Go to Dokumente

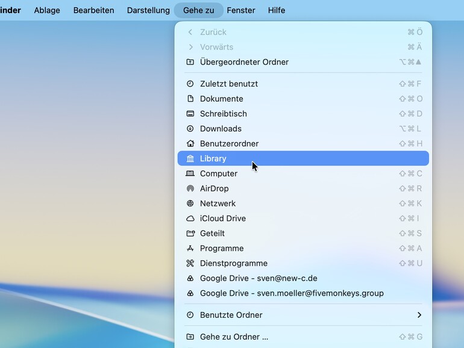[x=303, y=99]
